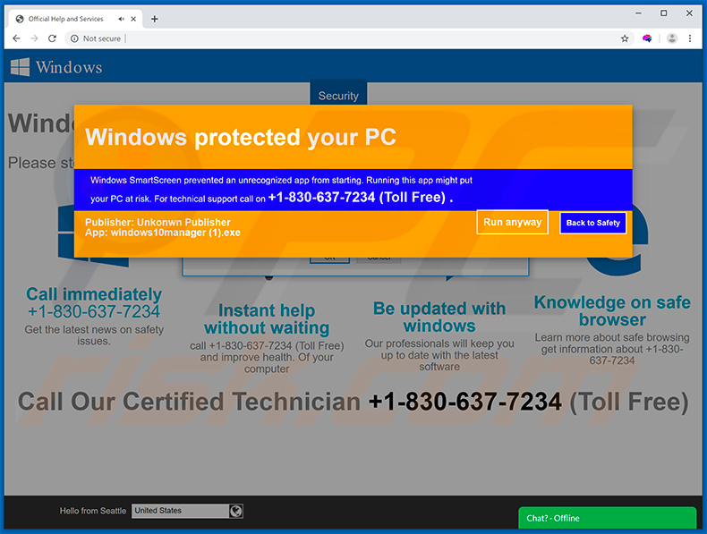Click 'Knowledge on safe browser' heading
Viewport: 707px width, 534px height.
point(612,310)
